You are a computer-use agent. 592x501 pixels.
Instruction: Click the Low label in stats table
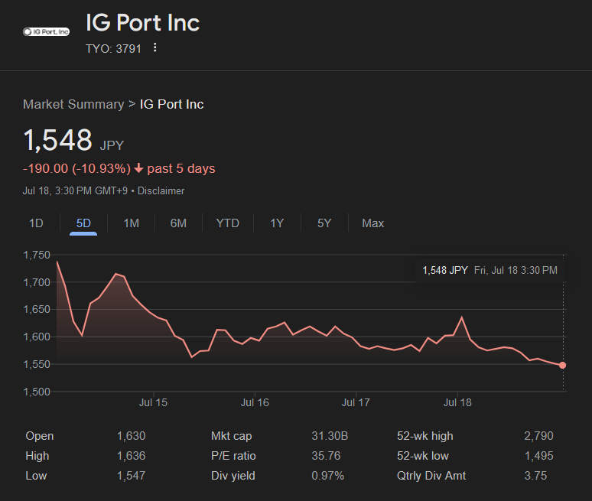point(36,475)
